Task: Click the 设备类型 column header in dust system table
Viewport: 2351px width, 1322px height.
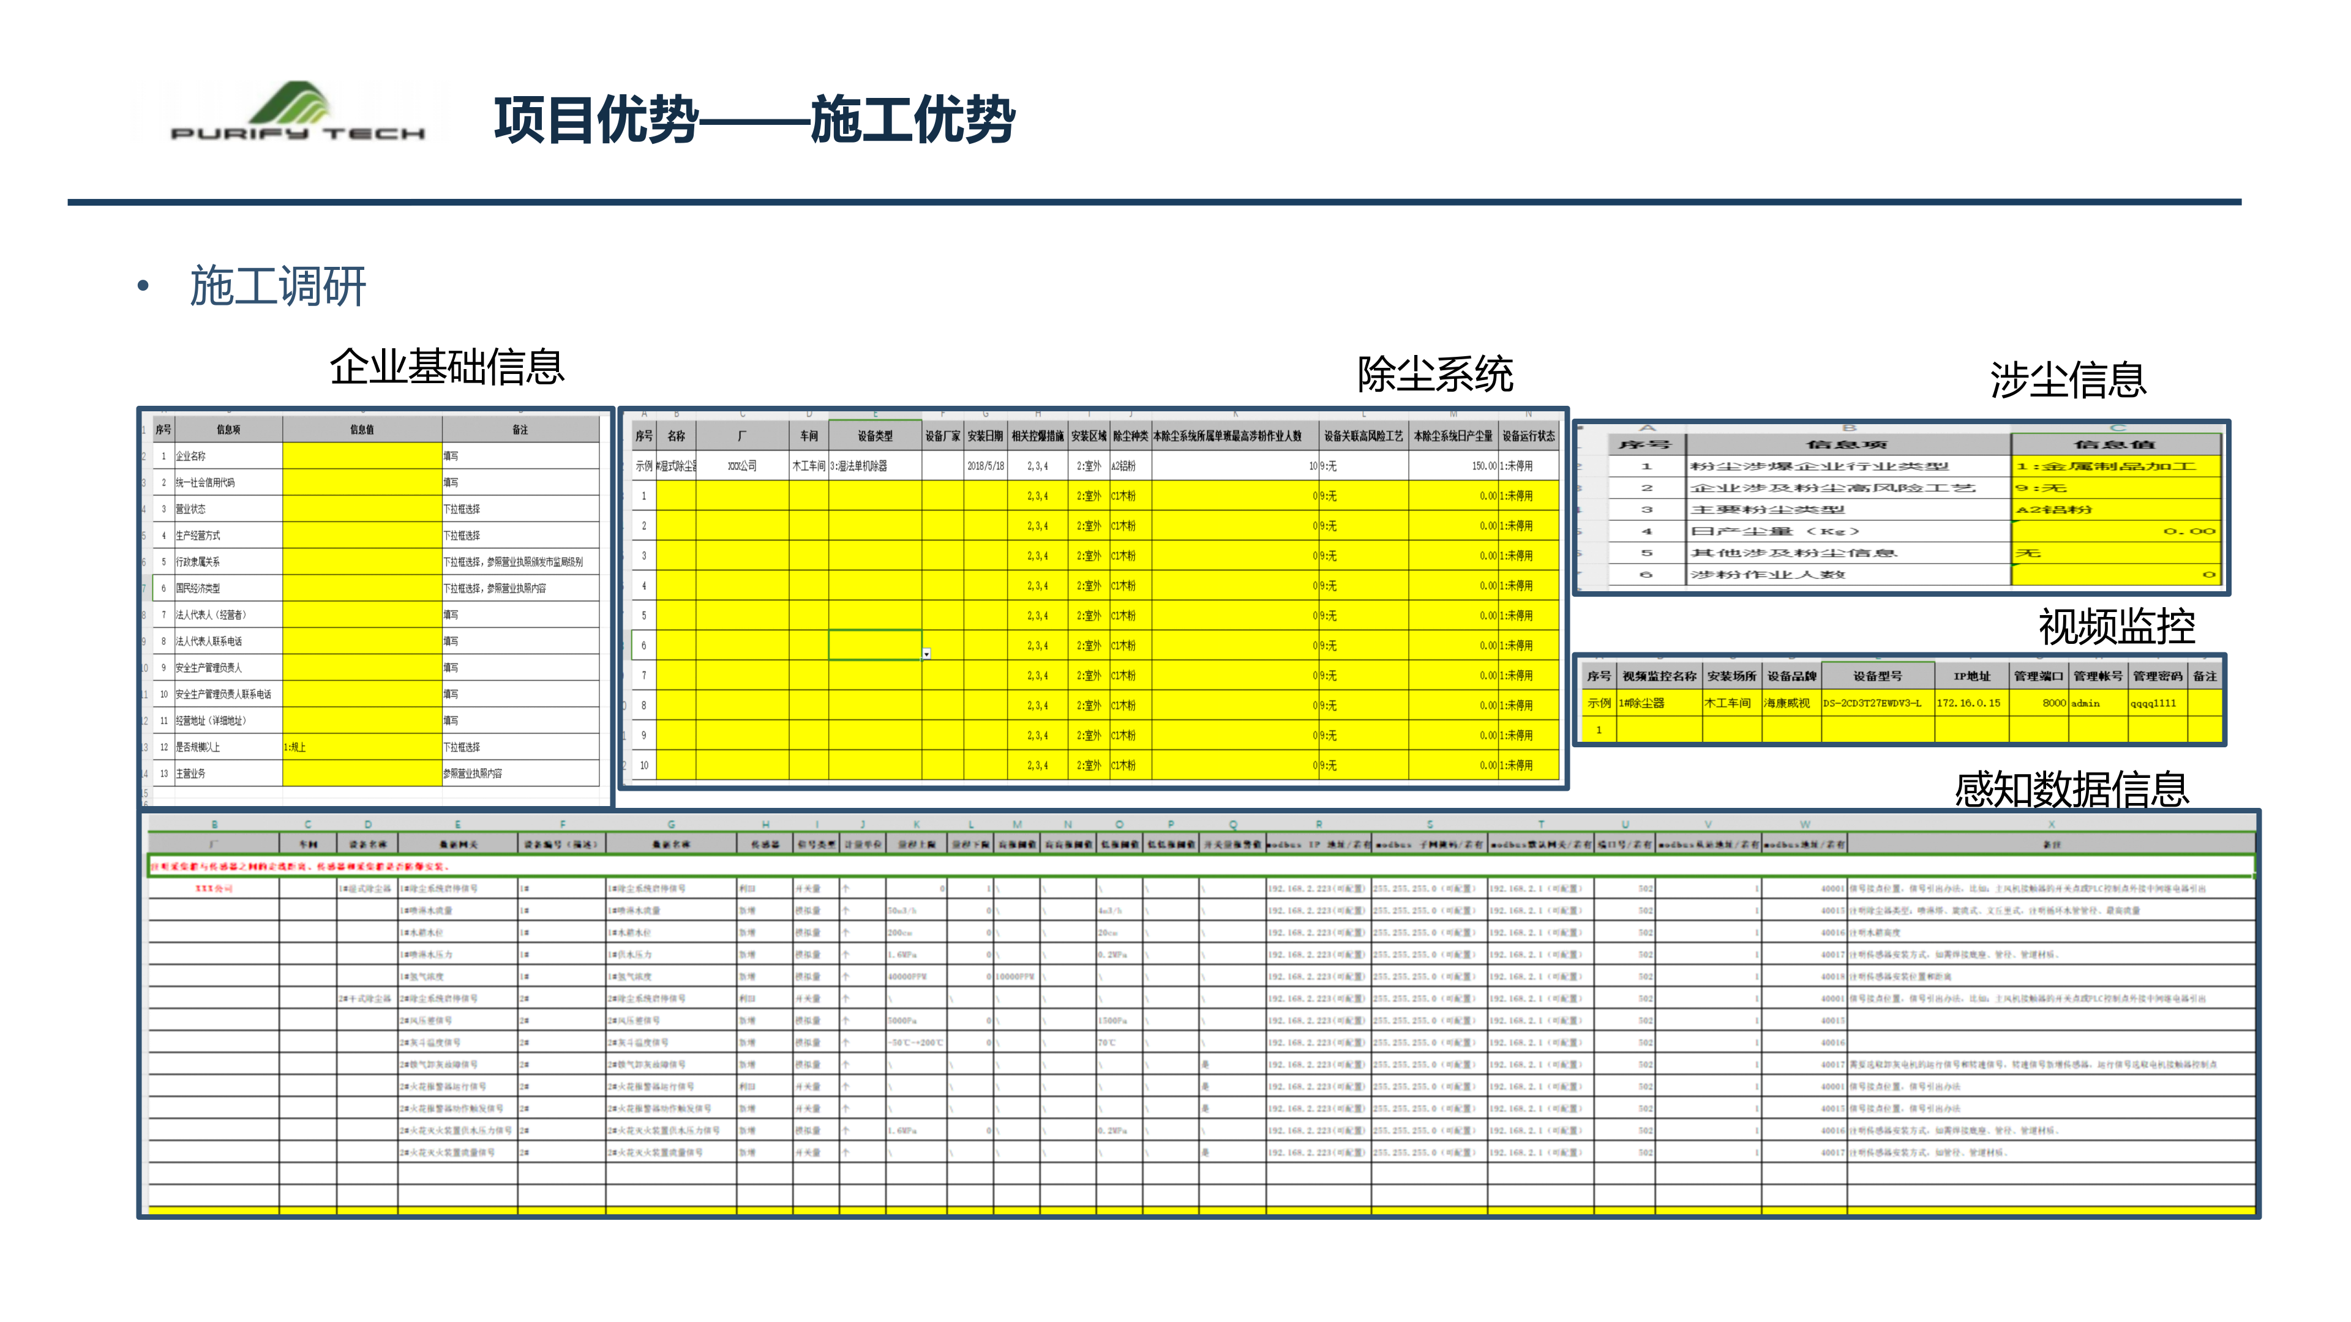Action: point(876,436)
